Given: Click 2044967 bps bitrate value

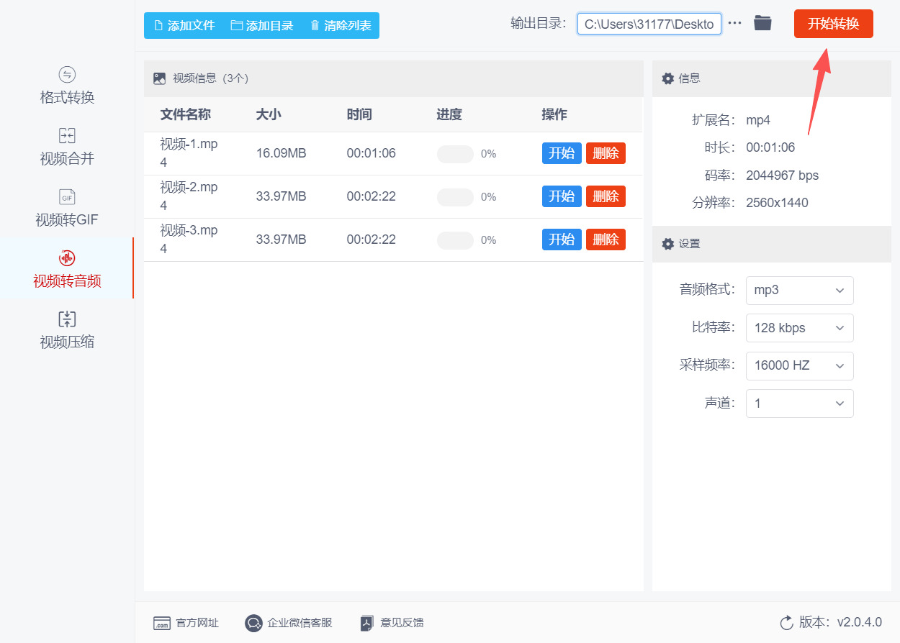Looking at the screenshot, I should coord(782,175).
